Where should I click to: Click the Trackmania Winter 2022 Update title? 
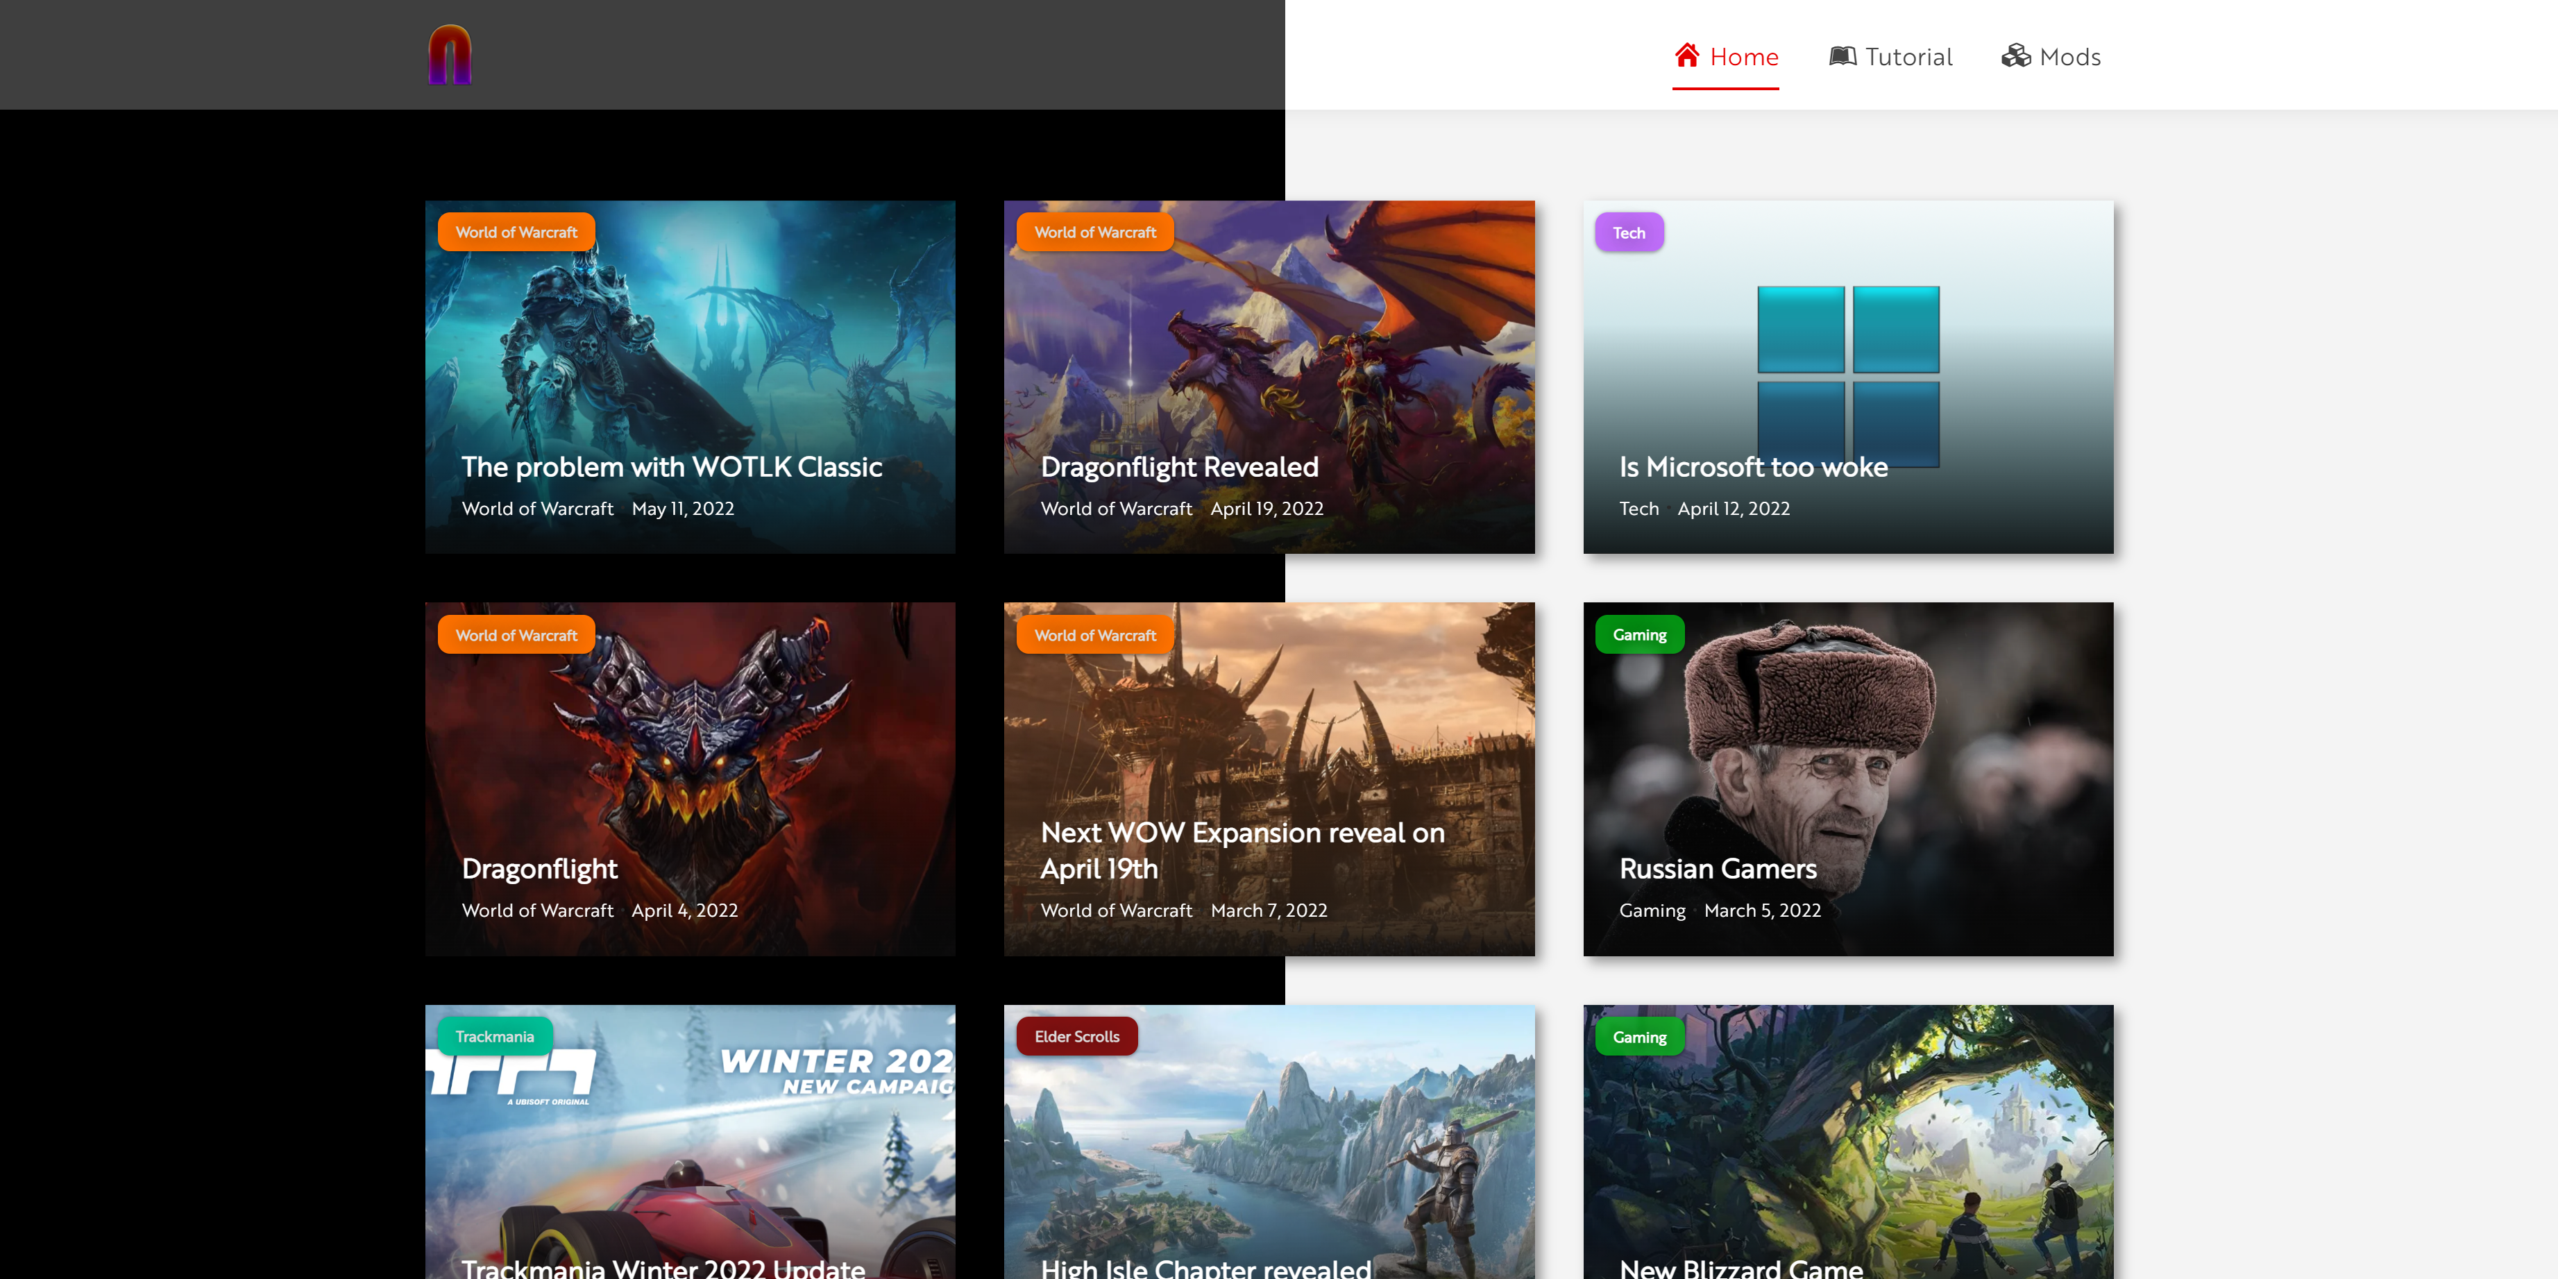(662, 1267)
